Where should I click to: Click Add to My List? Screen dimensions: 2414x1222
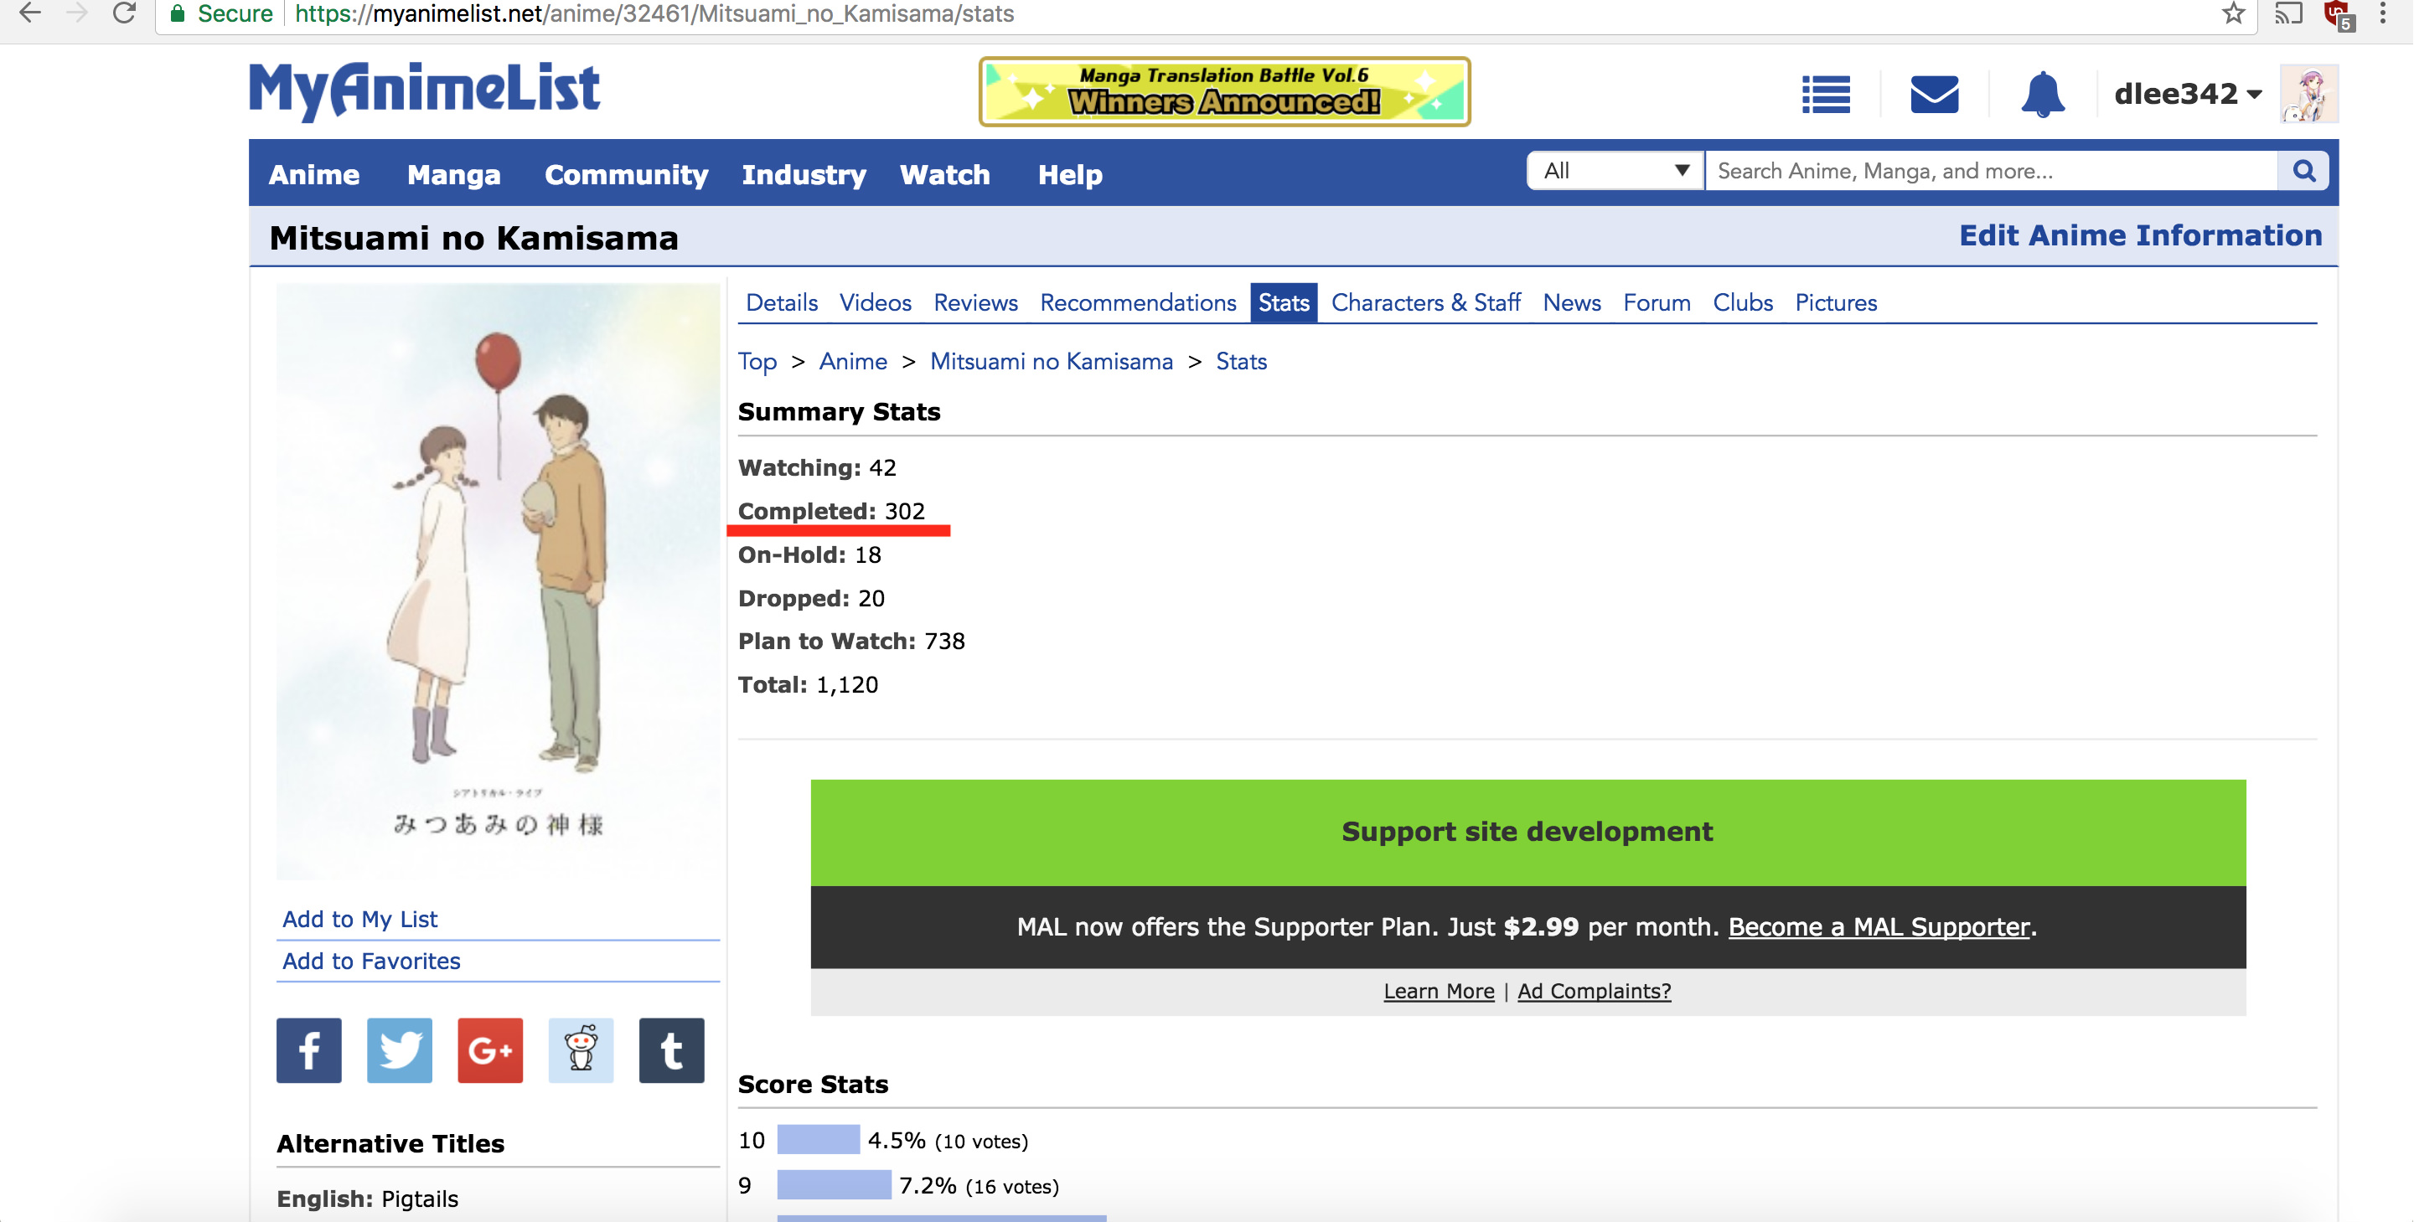[359, 919]
